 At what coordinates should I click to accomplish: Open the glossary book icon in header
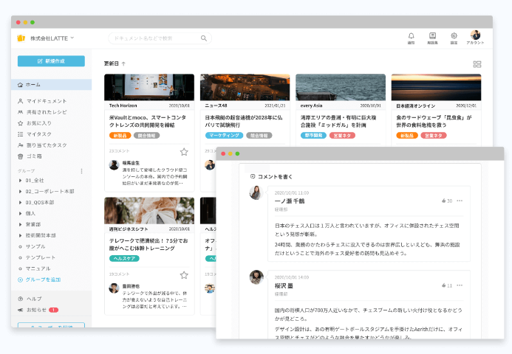pos(432,36)
